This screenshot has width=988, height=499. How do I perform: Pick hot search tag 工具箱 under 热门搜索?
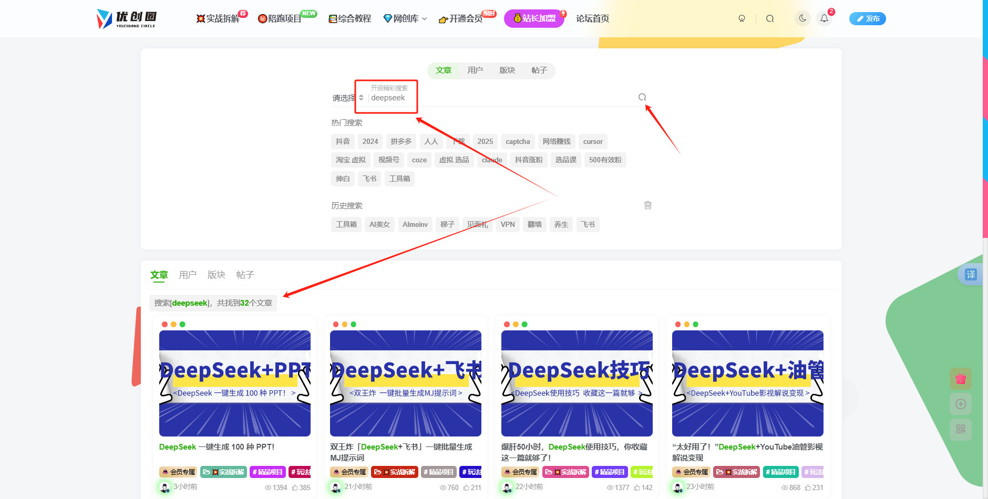tap(399, 179)
